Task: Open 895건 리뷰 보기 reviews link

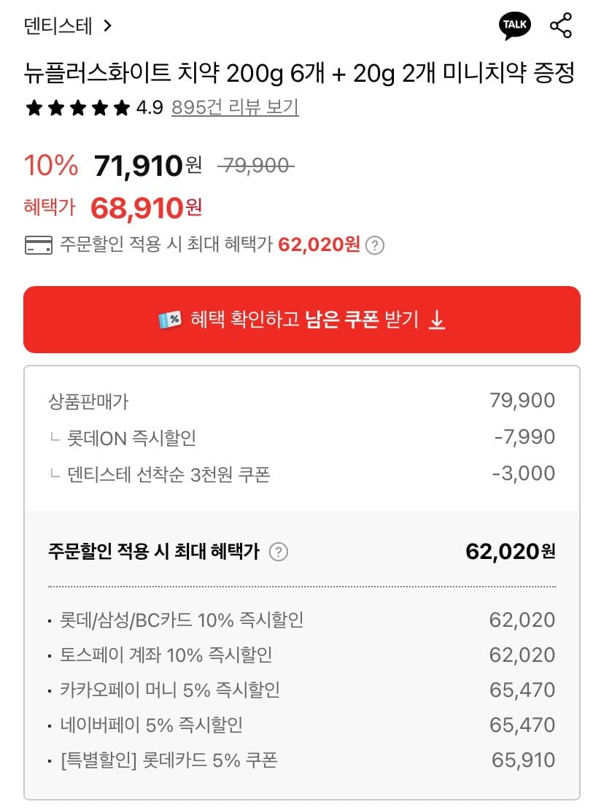Action: click(x=235, y=108)
